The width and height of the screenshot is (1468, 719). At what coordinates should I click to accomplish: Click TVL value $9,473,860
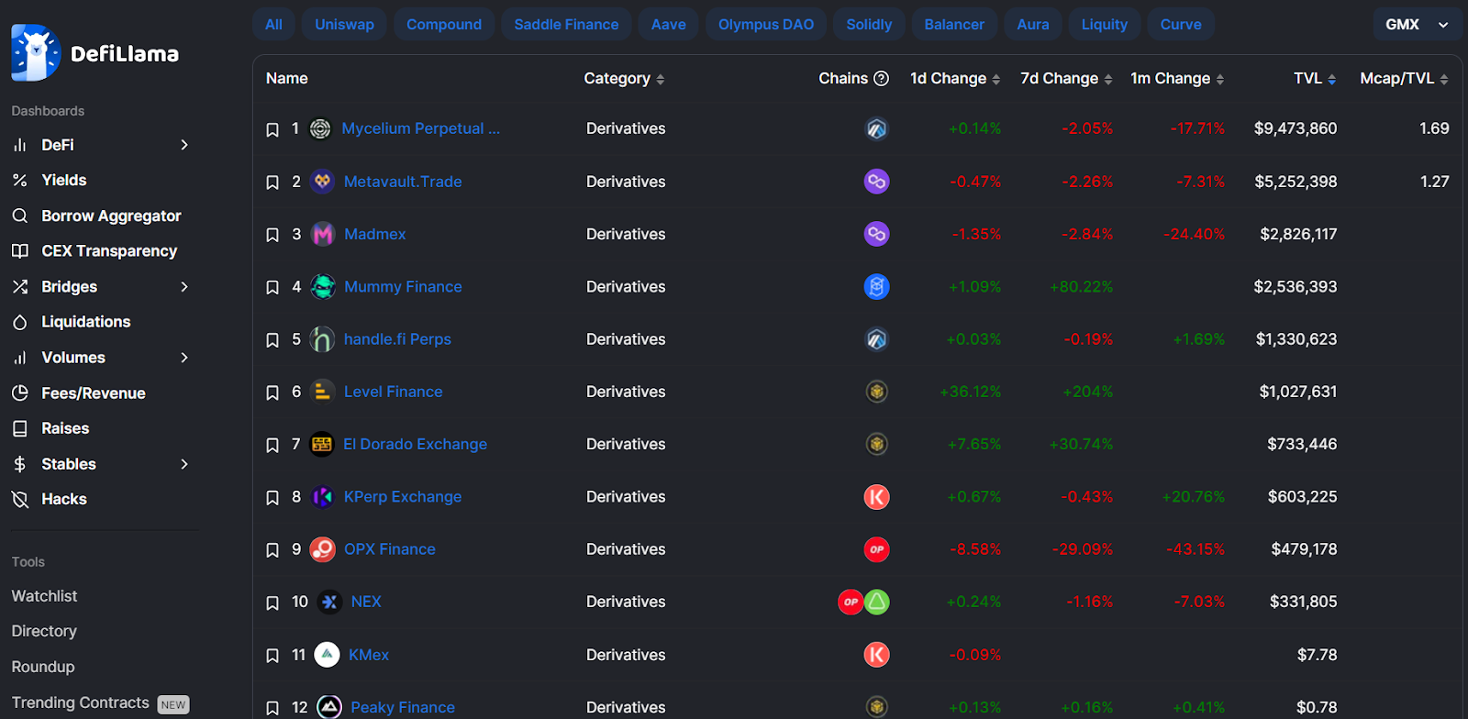[x=1296, y=128]
